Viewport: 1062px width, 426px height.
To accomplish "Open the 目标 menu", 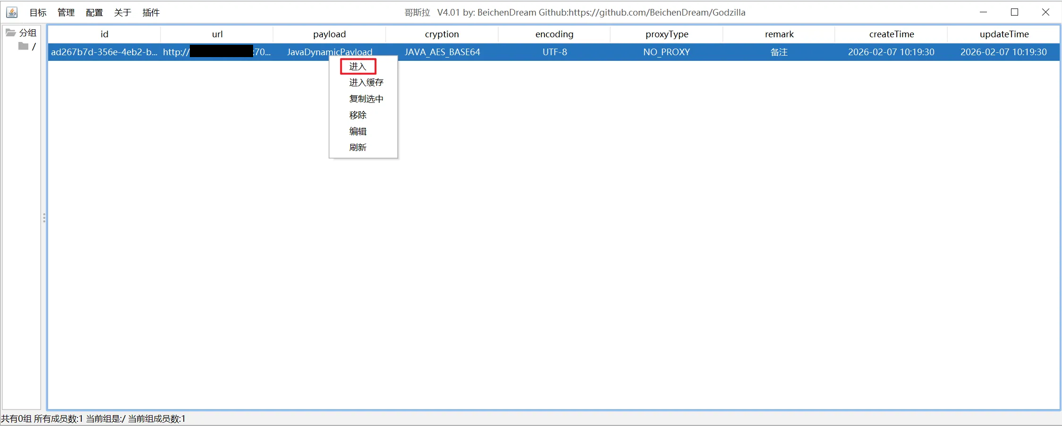I will tap(38, 13).
